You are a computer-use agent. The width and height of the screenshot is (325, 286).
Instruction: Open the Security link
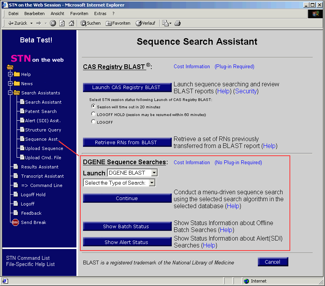pos(246,91)
